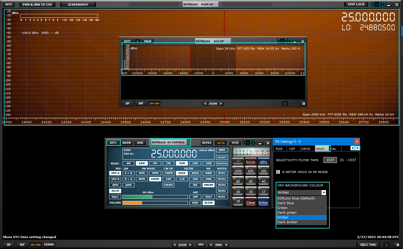The height and width of the screenshot is (249, 403).
Task: Click the Selectivity Filter Taps input field
Action: pyautogui.click(x=330, y=160)
